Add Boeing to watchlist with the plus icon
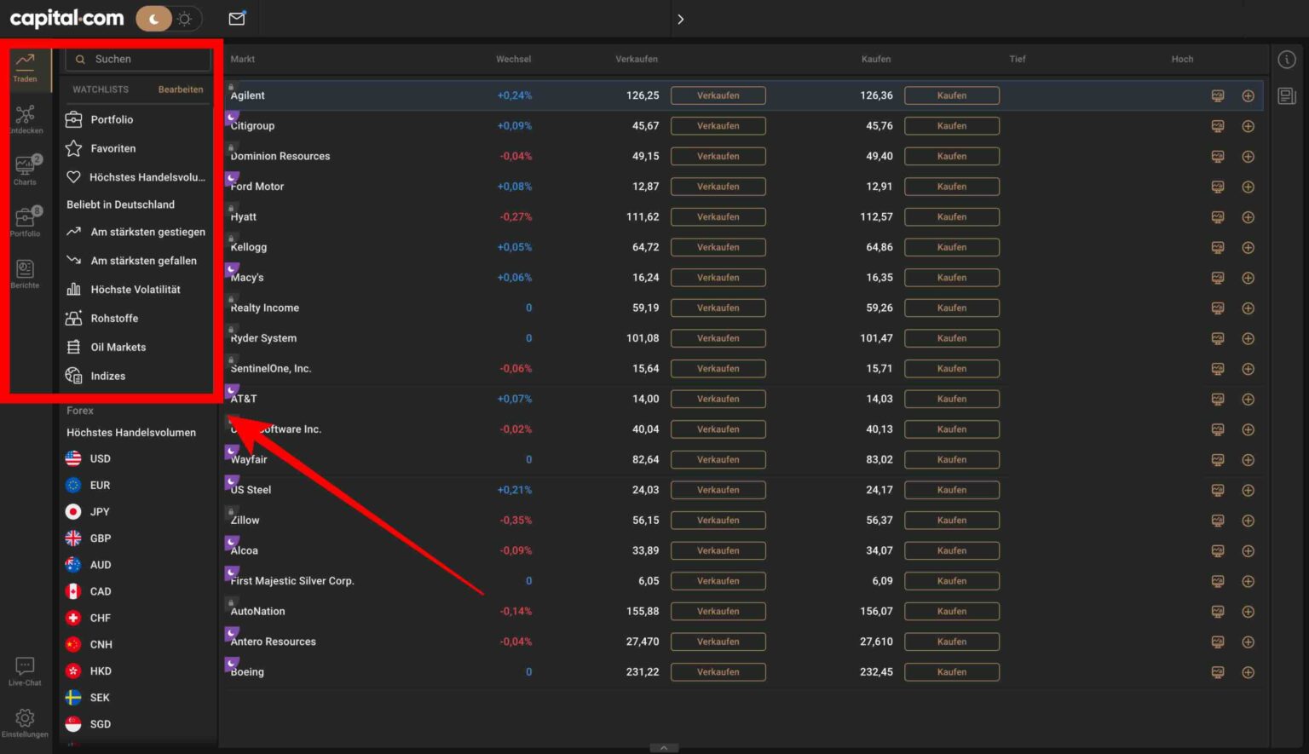This screenshot has width=1309, height=754. pyautogui.click(x=1248, y=672)
